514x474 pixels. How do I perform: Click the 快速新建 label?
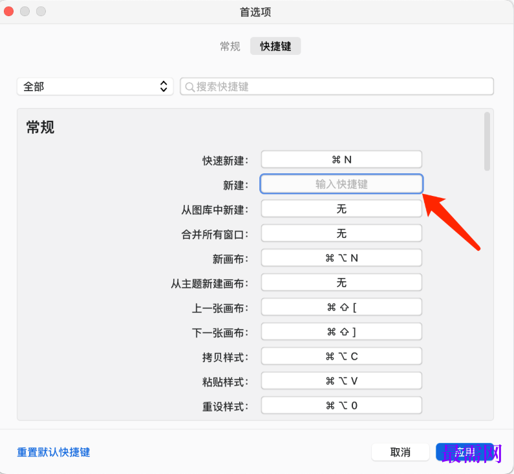tap(226, 160)
